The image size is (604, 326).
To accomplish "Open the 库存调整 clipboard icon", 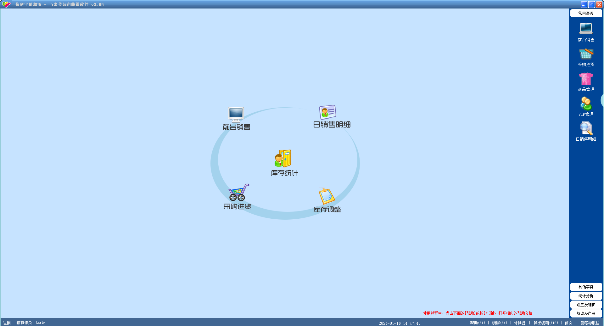I will (327, 196).
